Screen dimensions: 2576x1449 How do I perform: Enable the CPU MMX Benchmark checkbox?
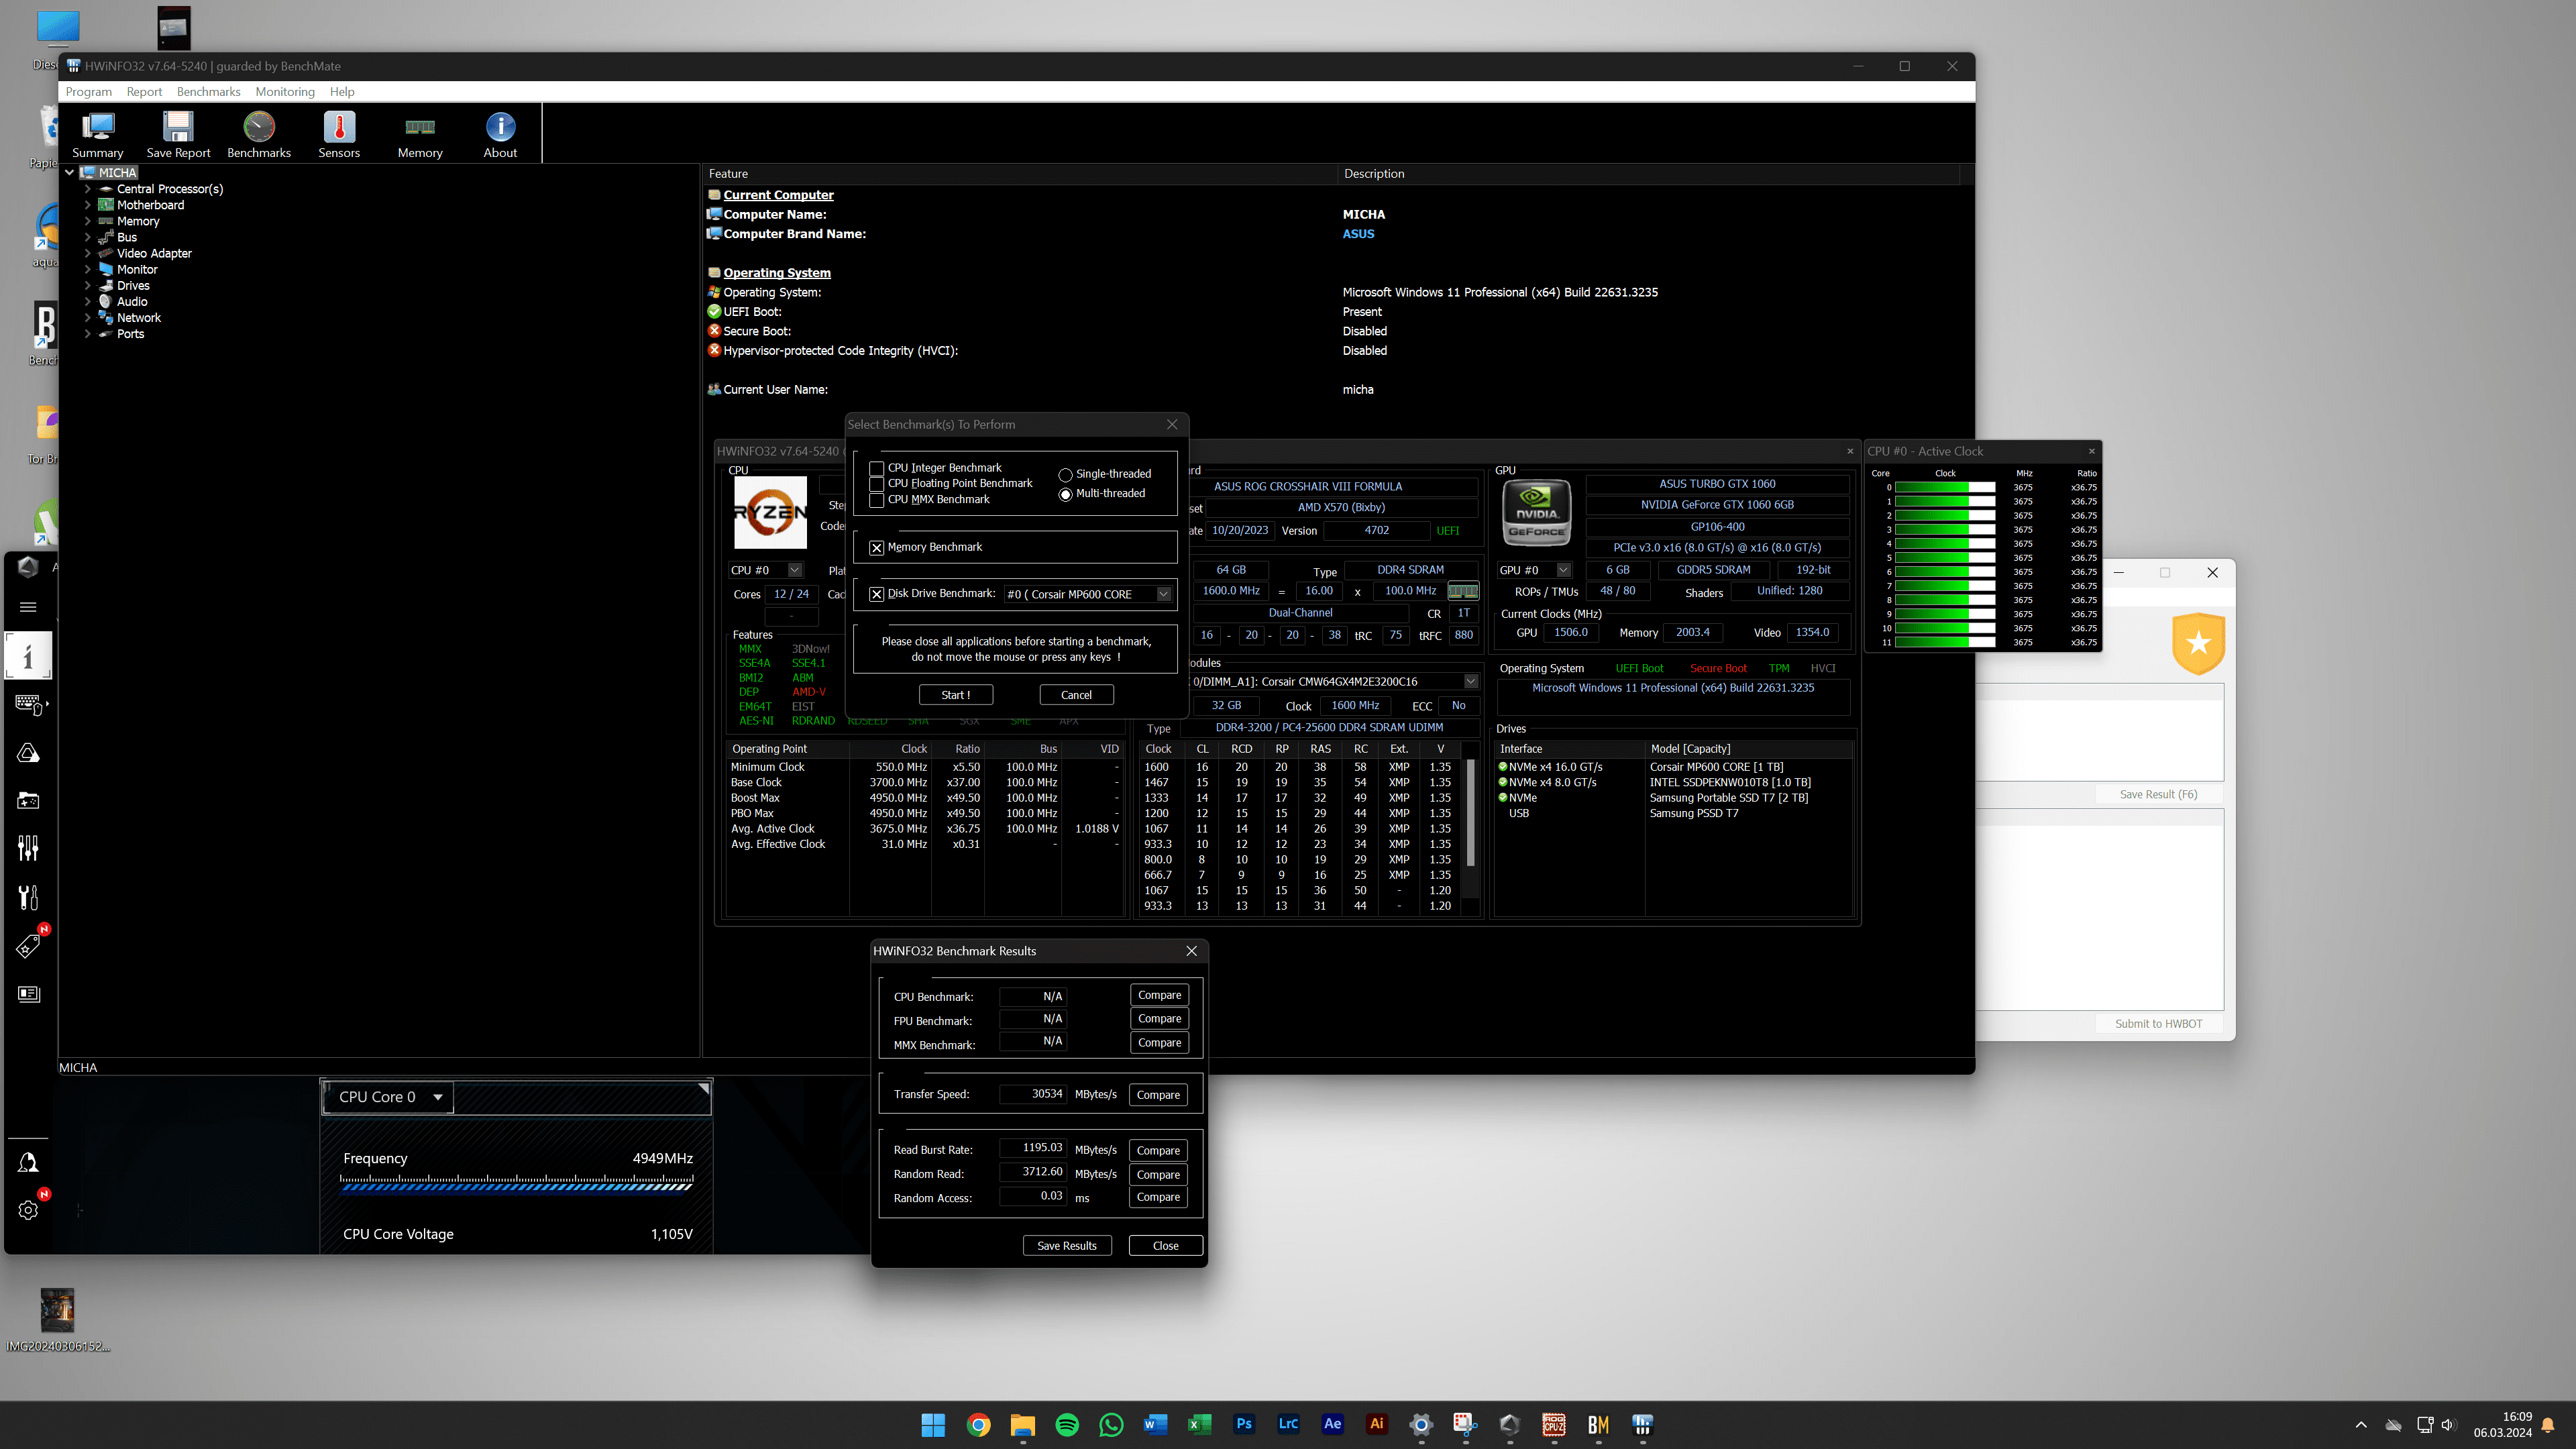(877, 500)
